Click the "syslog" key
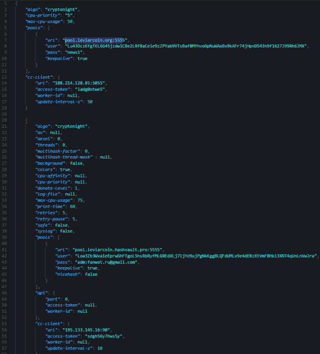This screenshot has width=320, height=354. 46,231
